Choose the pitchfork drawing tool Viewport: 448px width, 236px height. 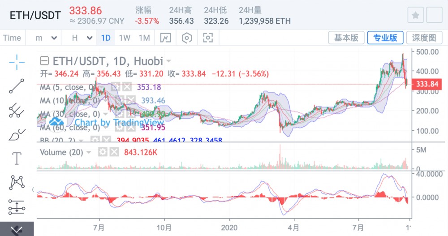[x=17, y=110]
